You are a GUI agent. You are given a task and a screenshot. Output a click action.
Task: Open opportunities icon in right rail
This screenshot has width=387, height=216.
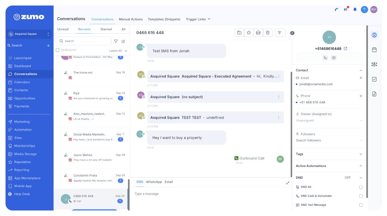[x=374, y=64]
